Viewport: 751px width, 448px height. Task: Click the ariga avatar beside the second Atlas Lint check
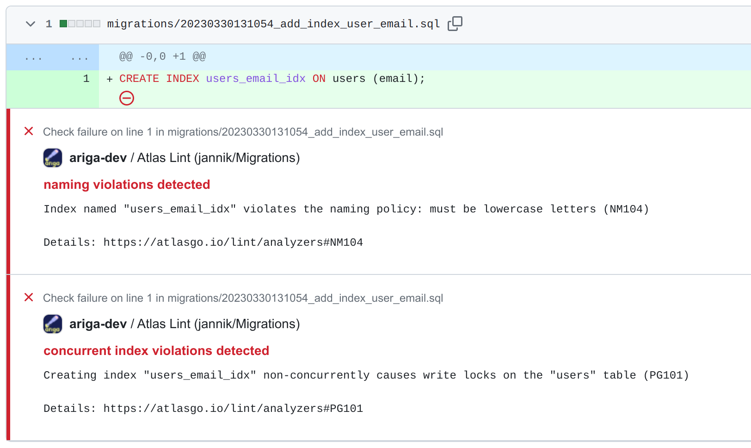52,324
